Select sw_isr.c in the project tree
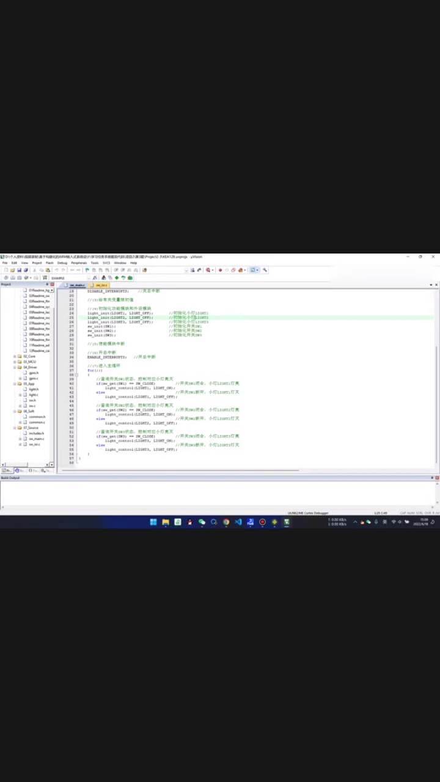 (x=34, y=444)
